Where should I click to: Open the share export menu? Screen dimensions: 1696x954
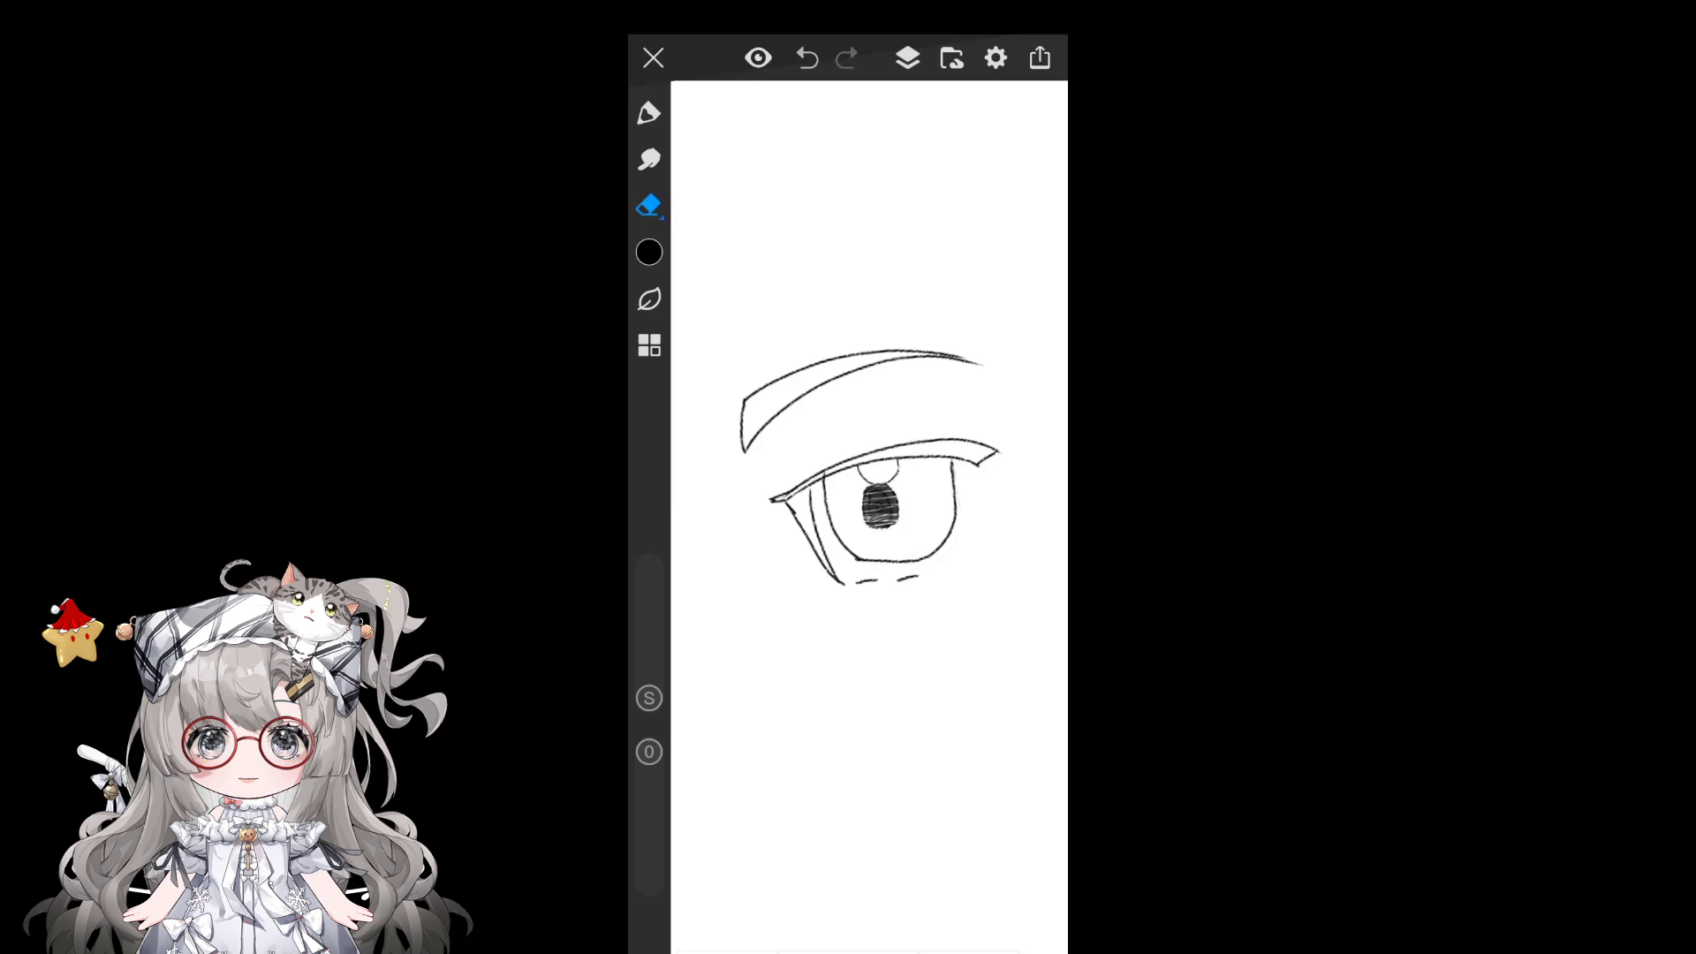(1040, 58)
